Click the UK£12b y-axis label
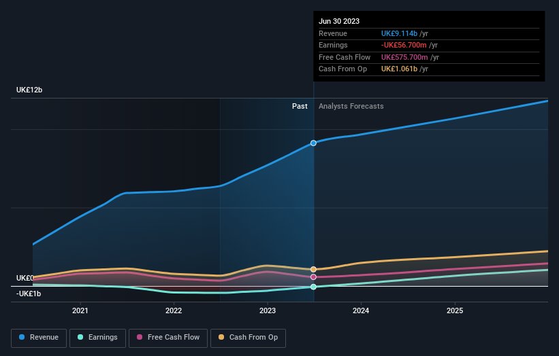This screenshot has width=559, height=356. (29, 90)
